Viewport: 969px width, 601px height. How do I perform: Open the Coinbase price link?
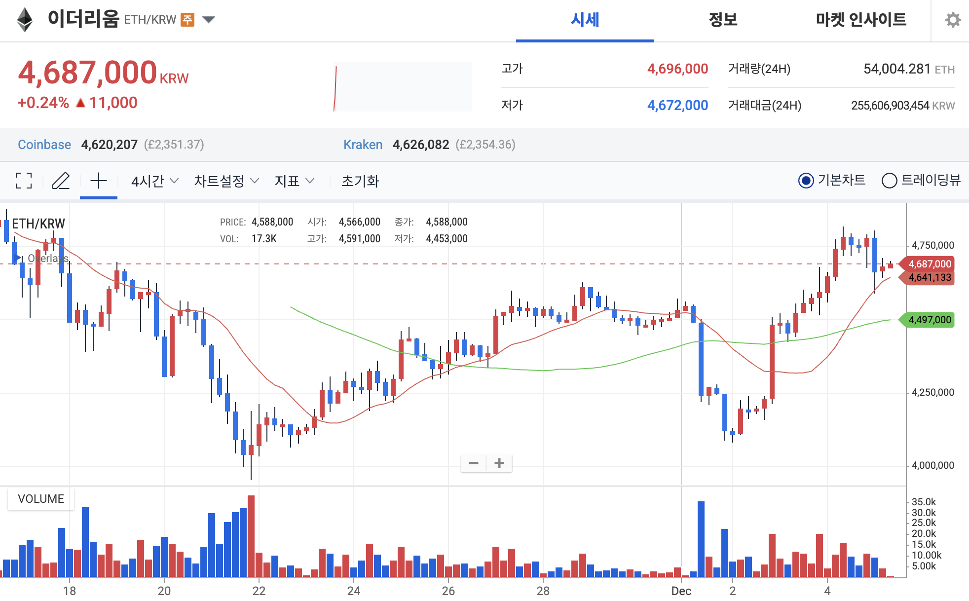click(x=44, y=145)
